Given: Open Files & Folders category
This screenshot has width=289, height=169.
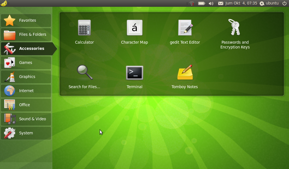Looking at the screenshot, I should tap(26, 35).
